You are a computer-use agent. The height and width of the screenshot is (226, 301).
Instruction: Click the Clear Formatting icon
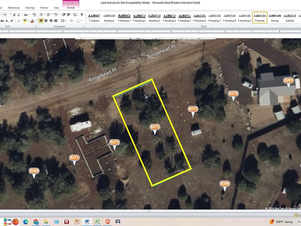click(x=34, y=15)
